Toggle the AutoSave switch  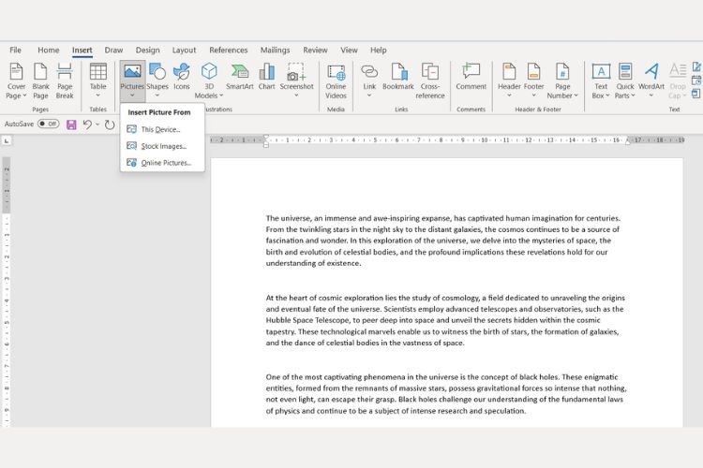tap(49, 124)
